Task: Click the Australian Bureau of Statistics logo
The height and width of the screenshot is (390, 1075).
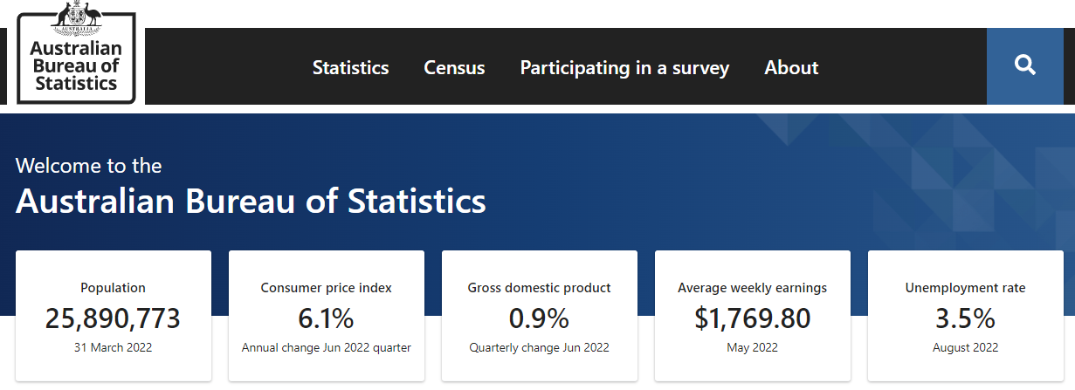Action: click(x=76, y=53)
